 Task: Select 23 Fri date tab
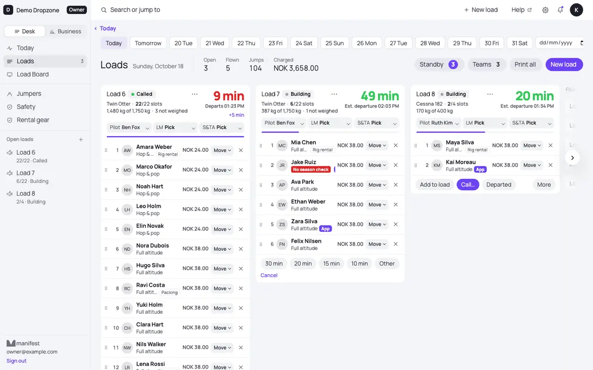(275, 43)
